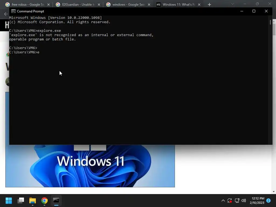Click the Microsoft Corporation copyright line

(60, 22)
